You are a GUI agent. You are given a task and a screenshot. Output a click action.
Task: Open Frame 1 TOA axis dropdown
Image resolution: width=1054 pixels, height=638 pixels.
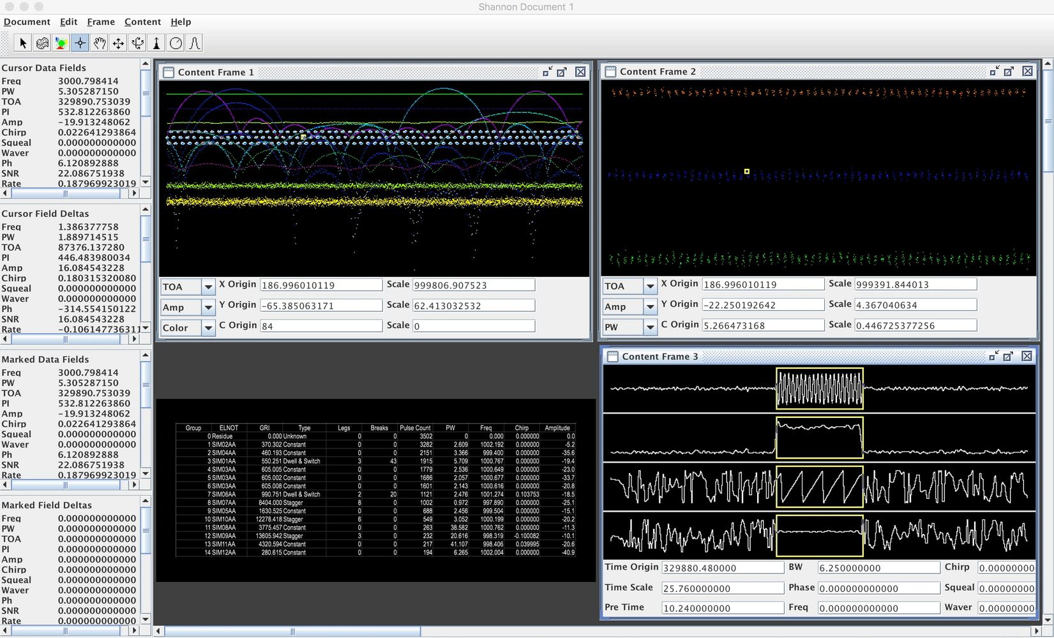click(208, 287)
